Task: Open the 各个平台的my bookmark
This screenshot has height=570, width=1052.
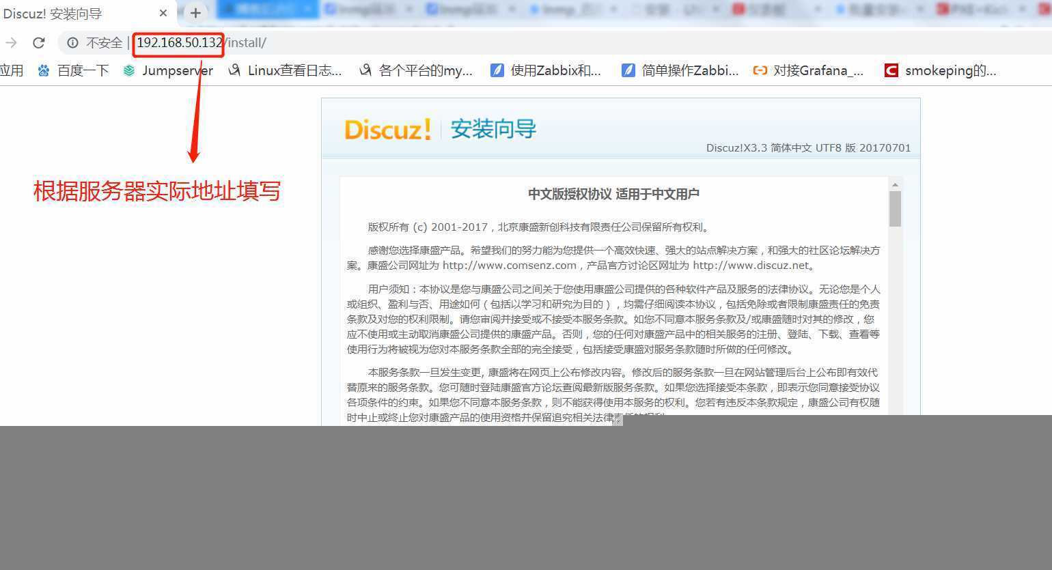Action: 416,70
